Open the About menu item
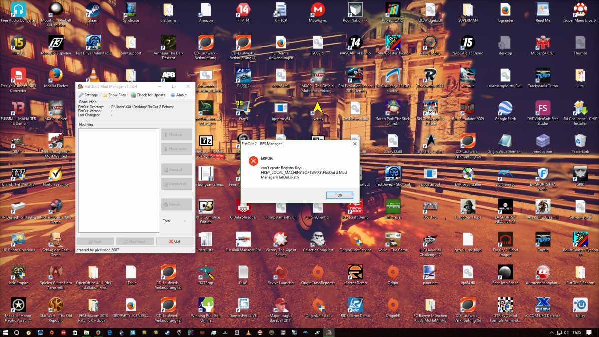 tap(179, 95)
